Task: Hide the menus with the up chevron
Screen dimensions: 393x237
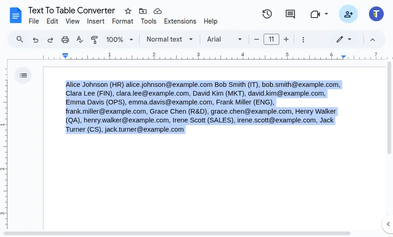Action: pos(373,40)
